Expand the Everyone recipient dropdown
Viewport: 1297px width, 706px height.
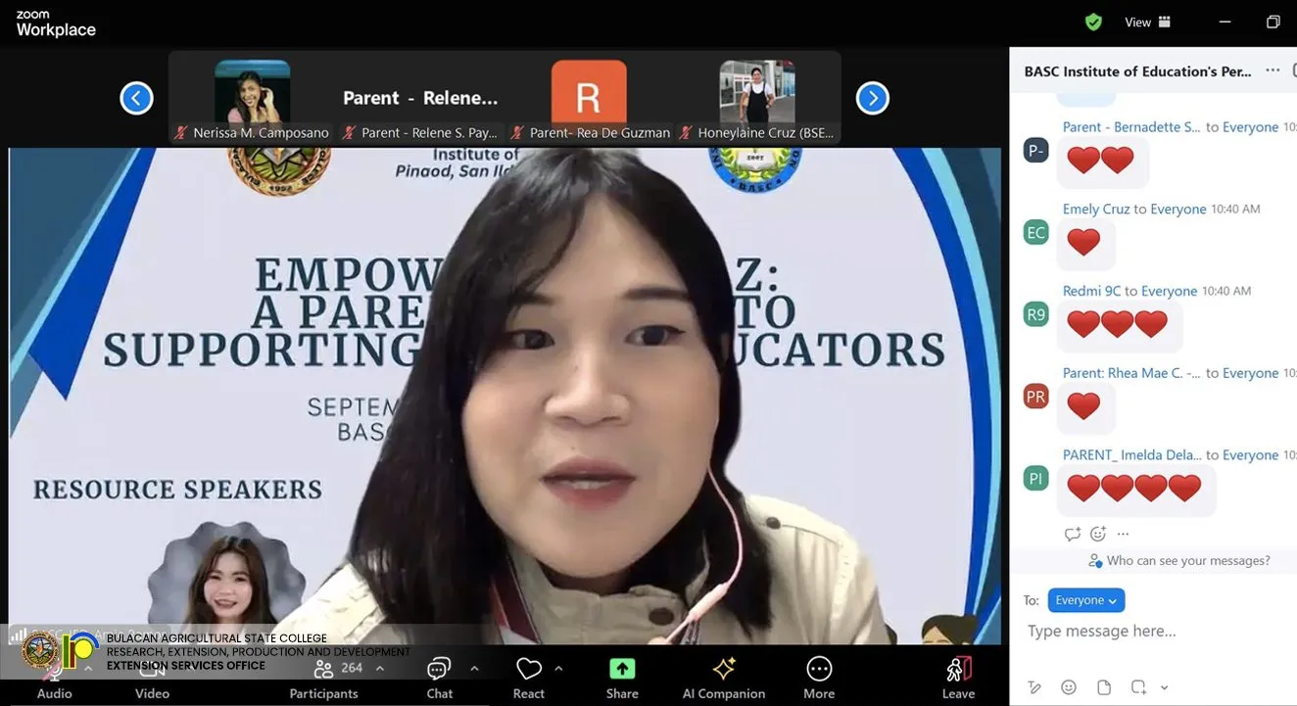(x=1085, y=600)
